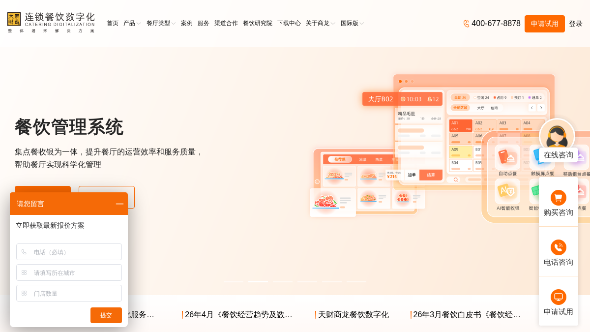Viewport: 590px width, 332px height.
Task: Open the 餐饮研究院 menu item
Action: tap(258, 23)
